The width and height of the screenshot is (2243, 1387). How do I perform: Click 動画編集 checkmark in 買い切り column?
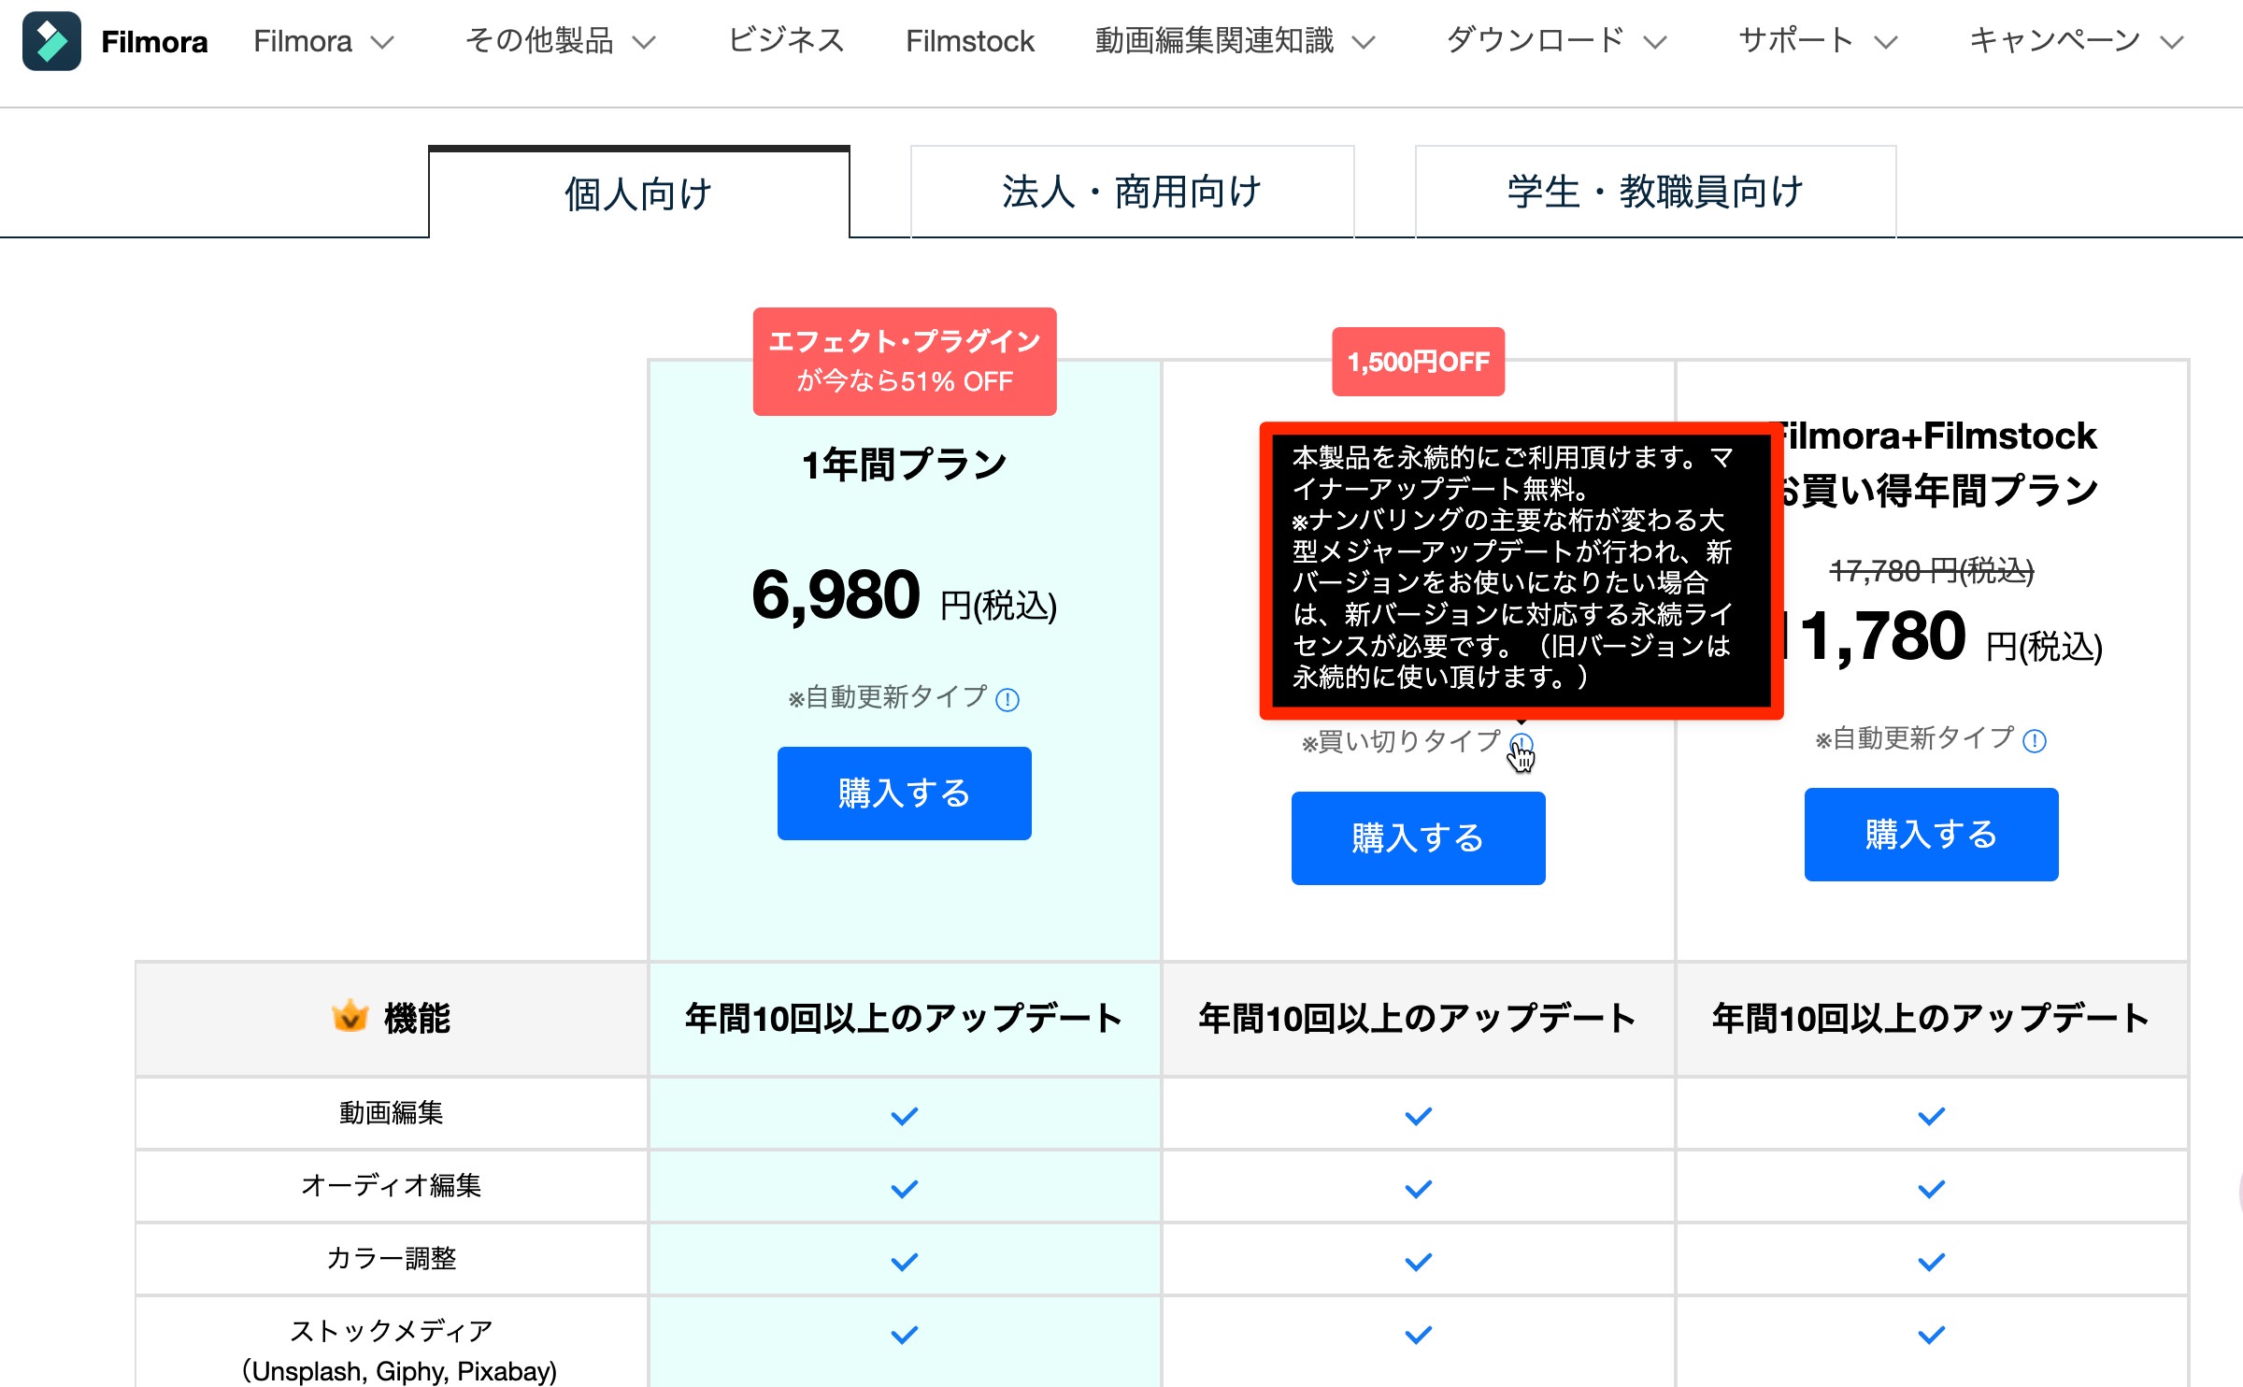coord(1418,1115)
